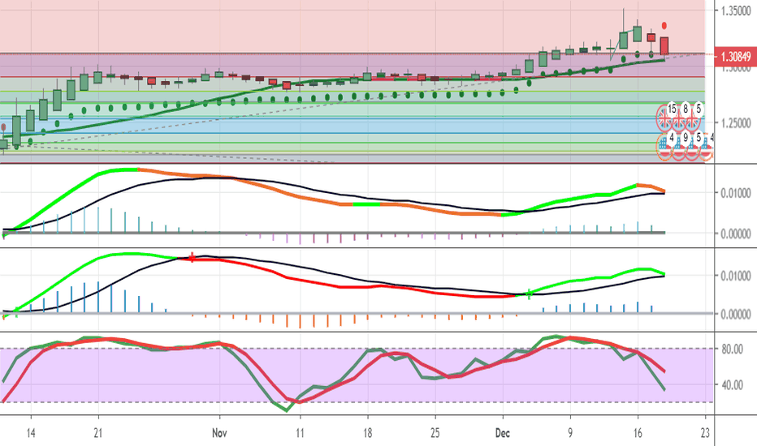Click the 14 date label on the time axis

31,433
